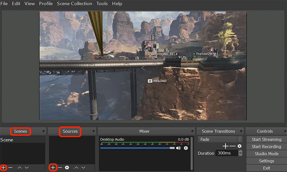
Task: Select the Scene item in list
Action: (x=22, y=140)
